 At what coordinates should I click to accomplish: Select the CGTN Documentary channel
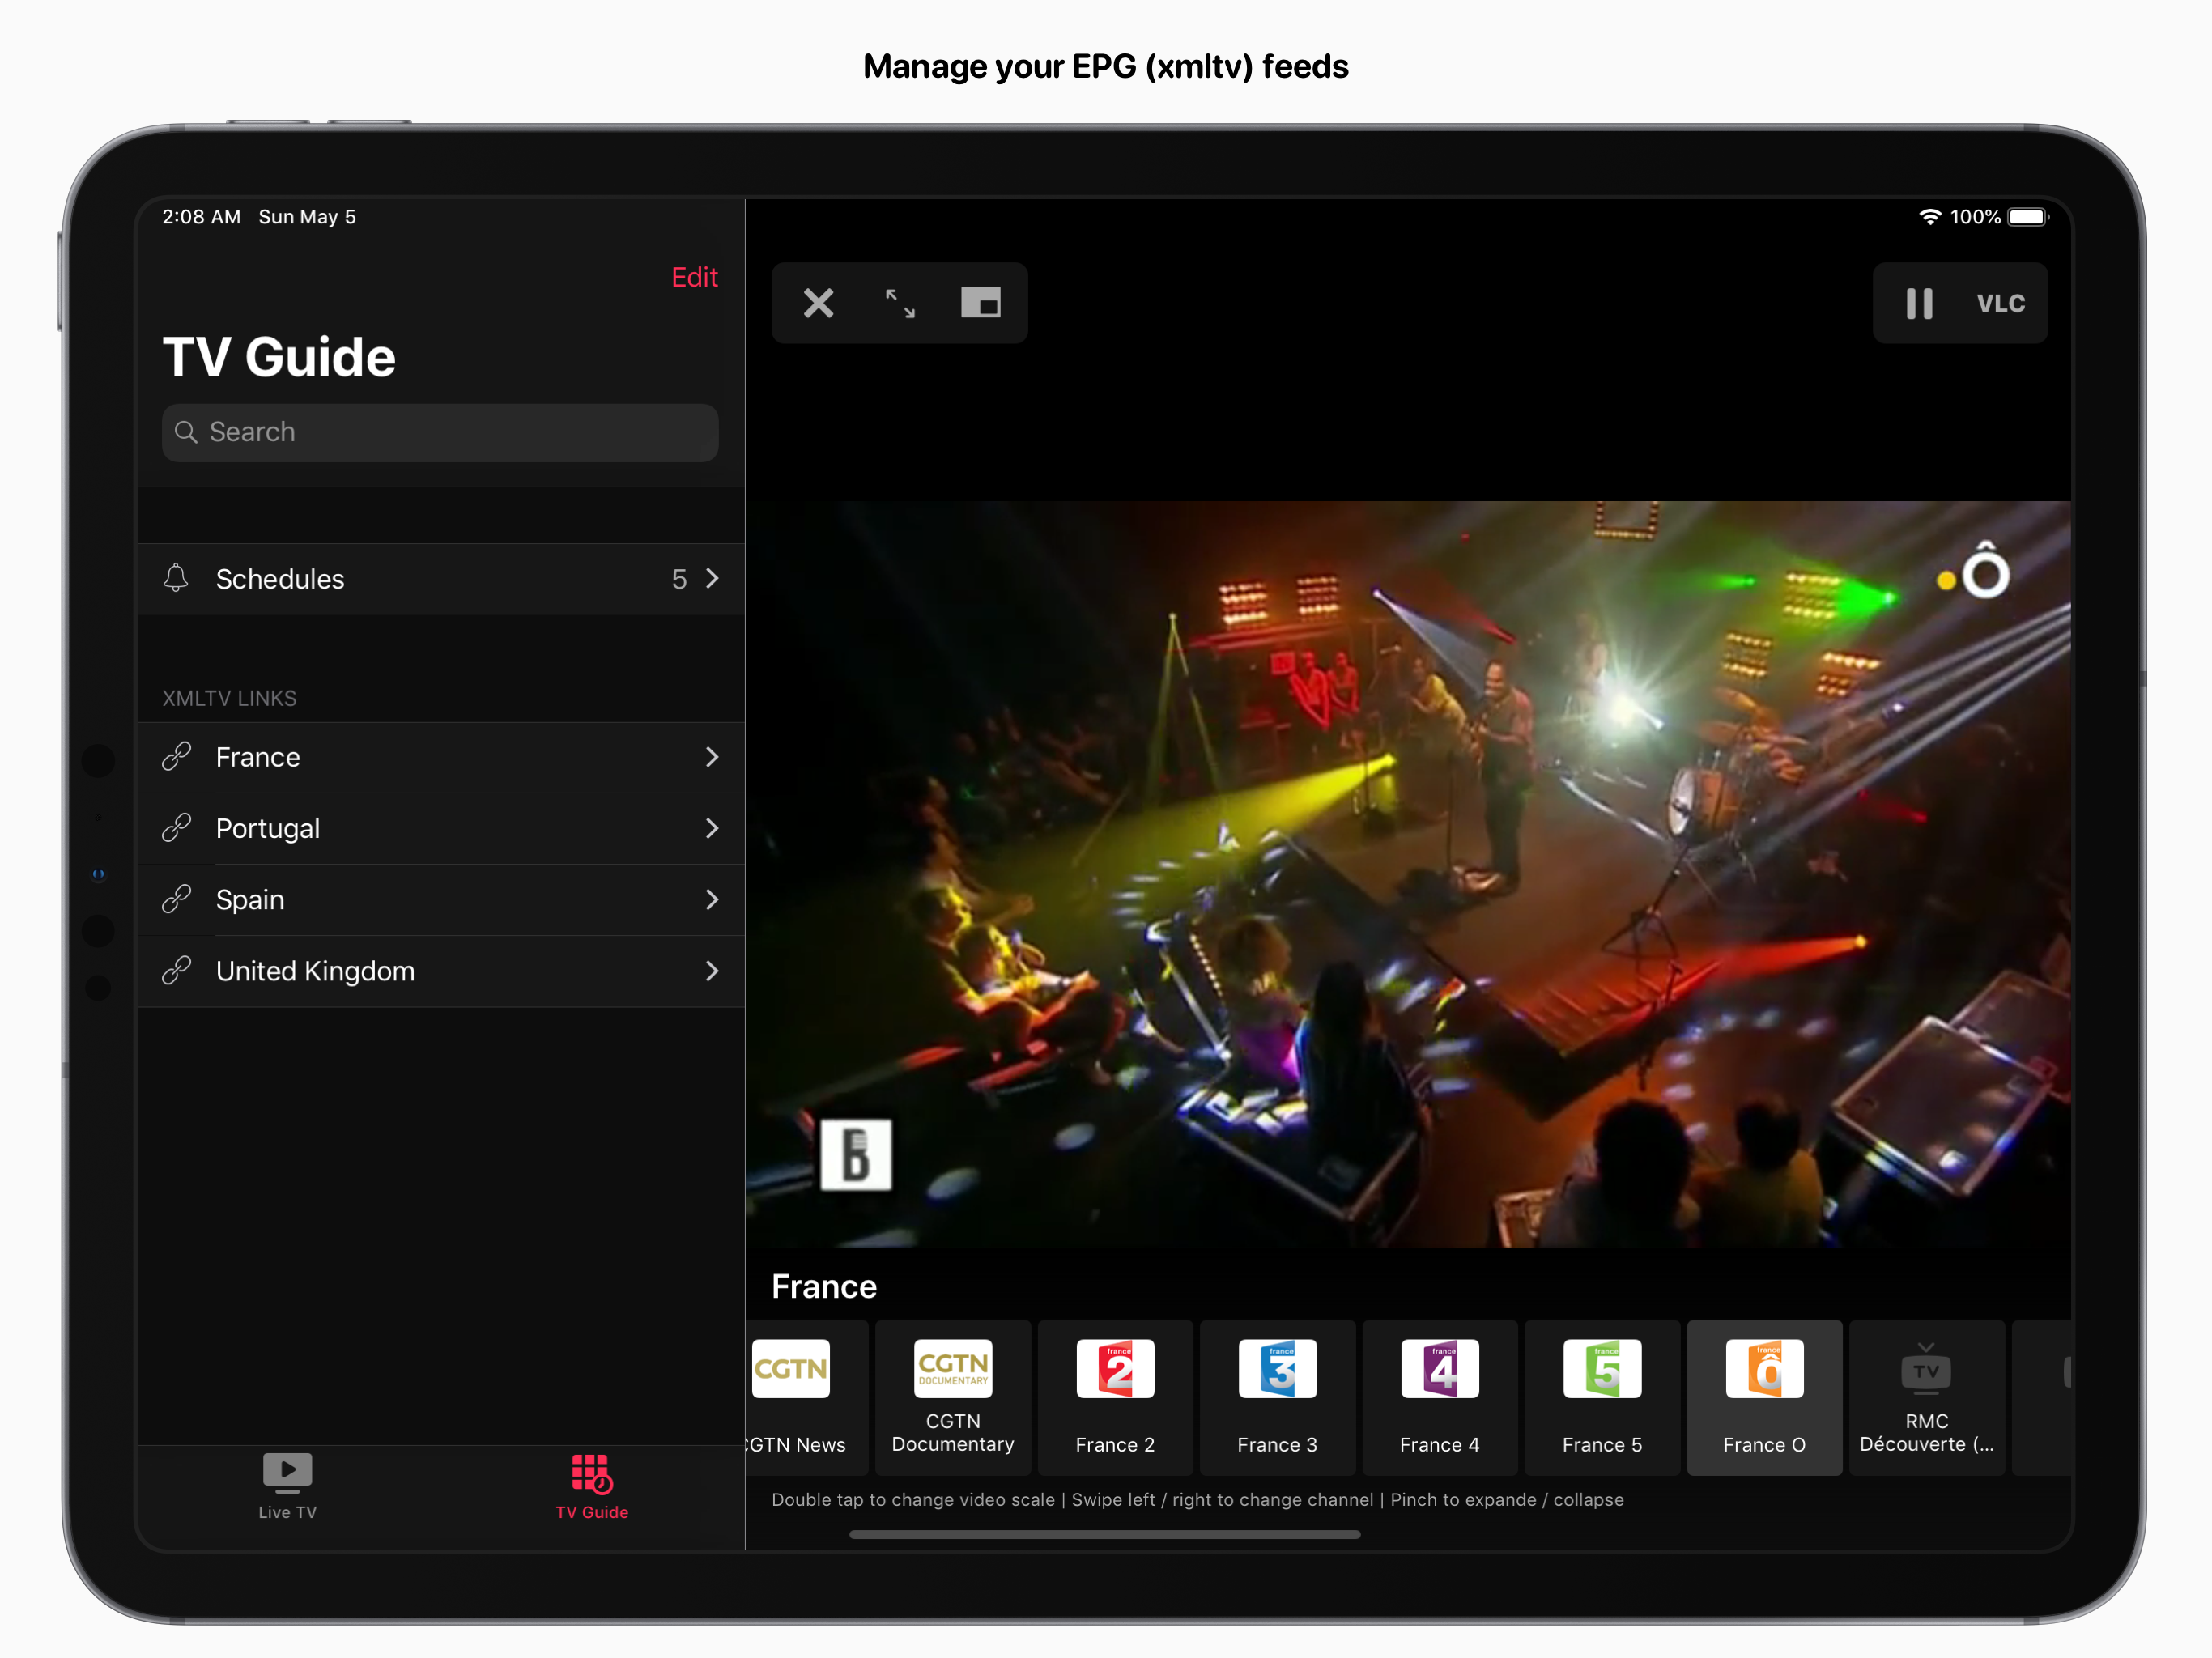click(x=952, y=1396)
